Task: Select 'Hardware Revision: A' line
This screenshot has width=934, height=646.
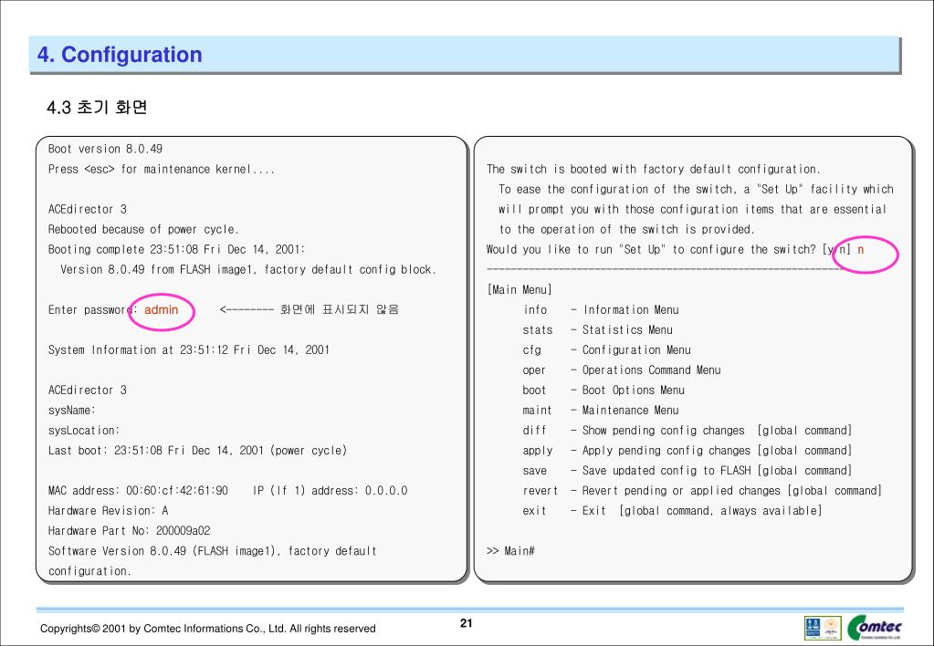Action: 109,511
